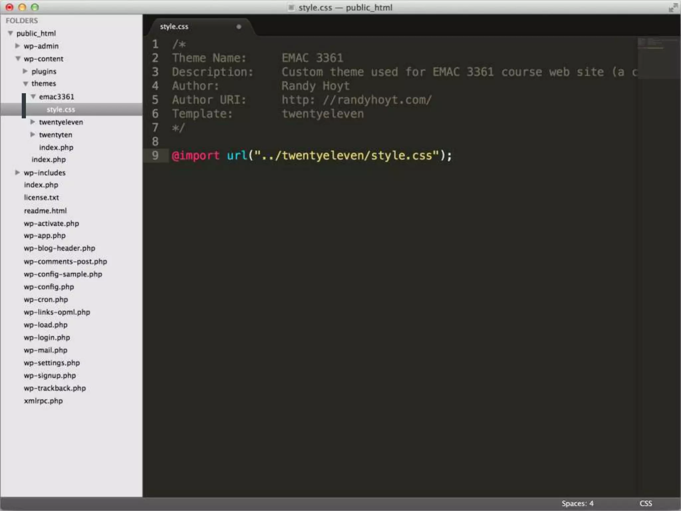Click the unsaved dot on style.css tab

tap(238, 27)
